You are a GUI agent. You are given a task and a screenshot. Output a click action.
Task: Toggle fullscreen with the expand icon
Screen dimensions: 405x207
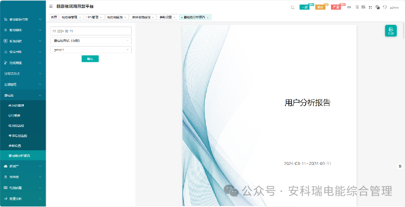click(371, 8)
